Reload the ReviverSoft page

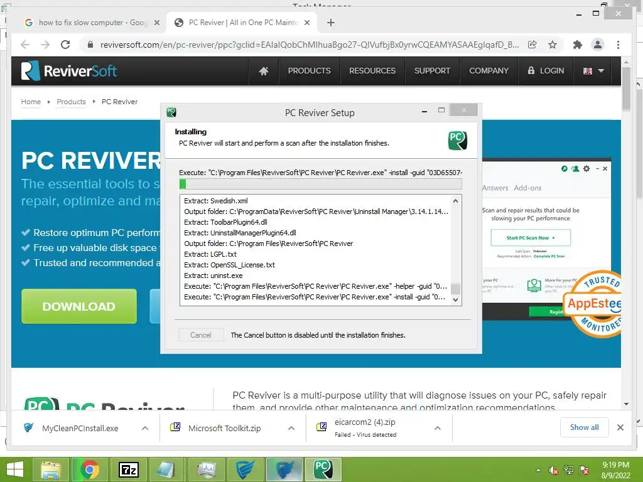(65, 45)
